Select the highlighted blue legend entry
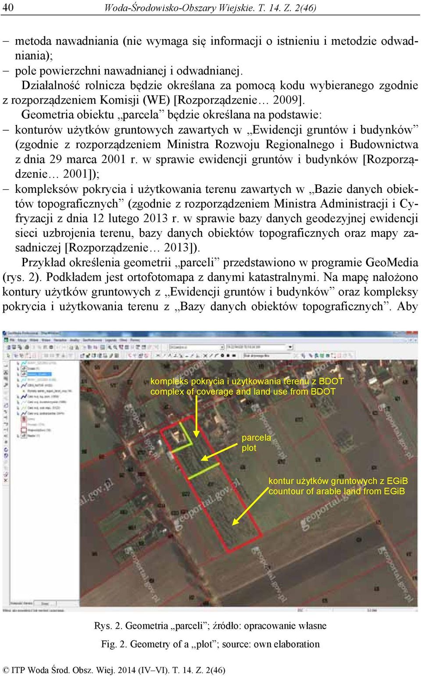Viewport: 421px width, 676px height. tap(39, 374)
